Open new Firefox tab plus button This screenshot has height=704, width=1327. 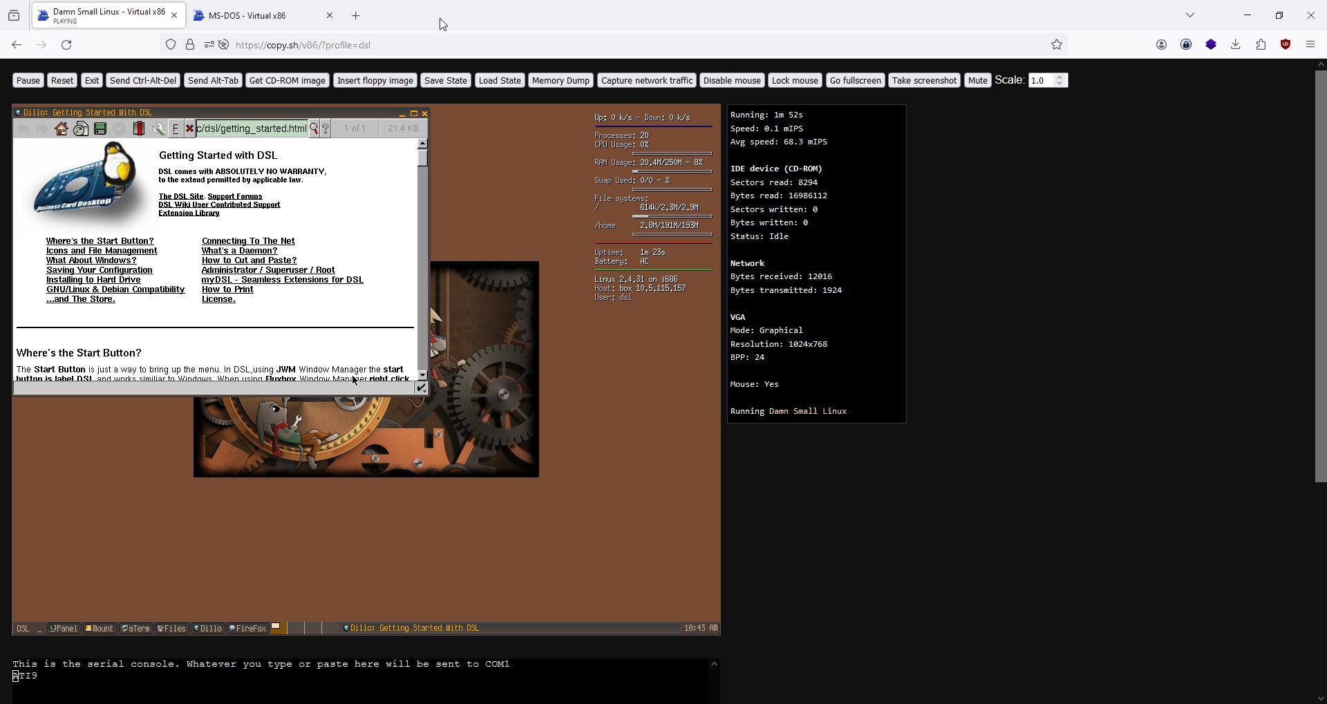(356, 15)
